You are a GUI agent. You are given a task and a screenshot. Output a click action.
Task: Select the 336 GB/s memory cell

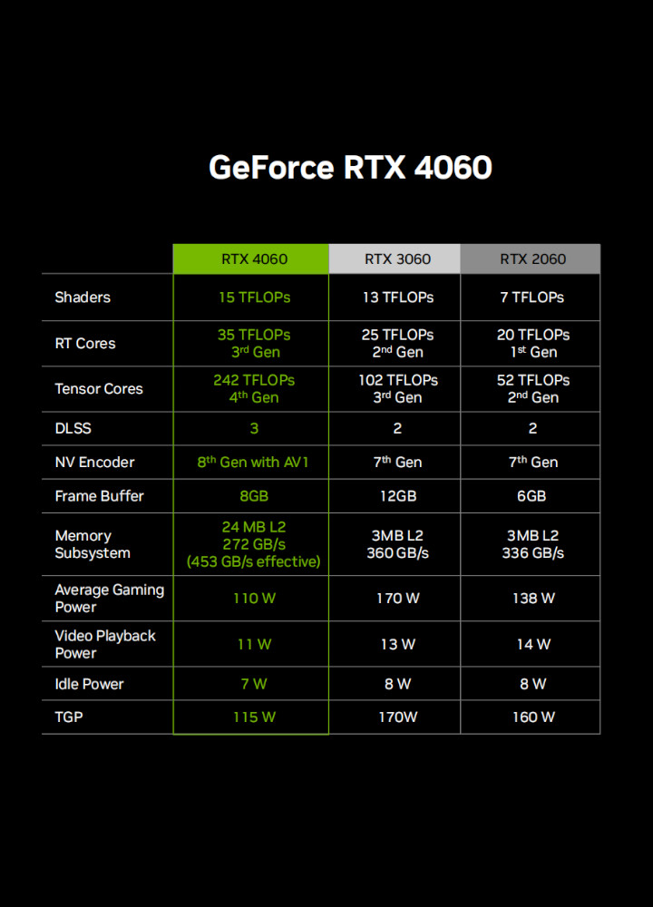(x=531, y=544)
